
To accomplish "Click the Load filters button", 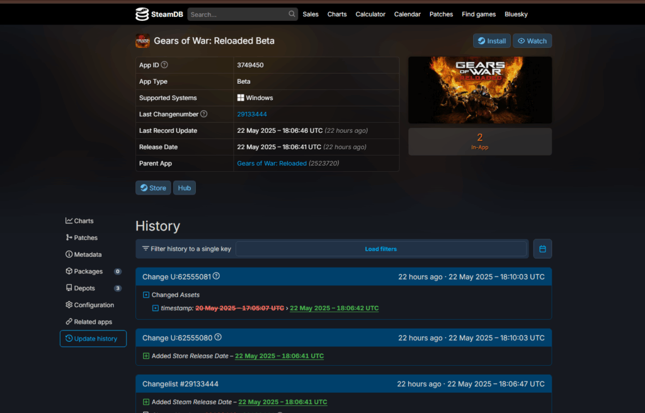I will pos(381,249).
